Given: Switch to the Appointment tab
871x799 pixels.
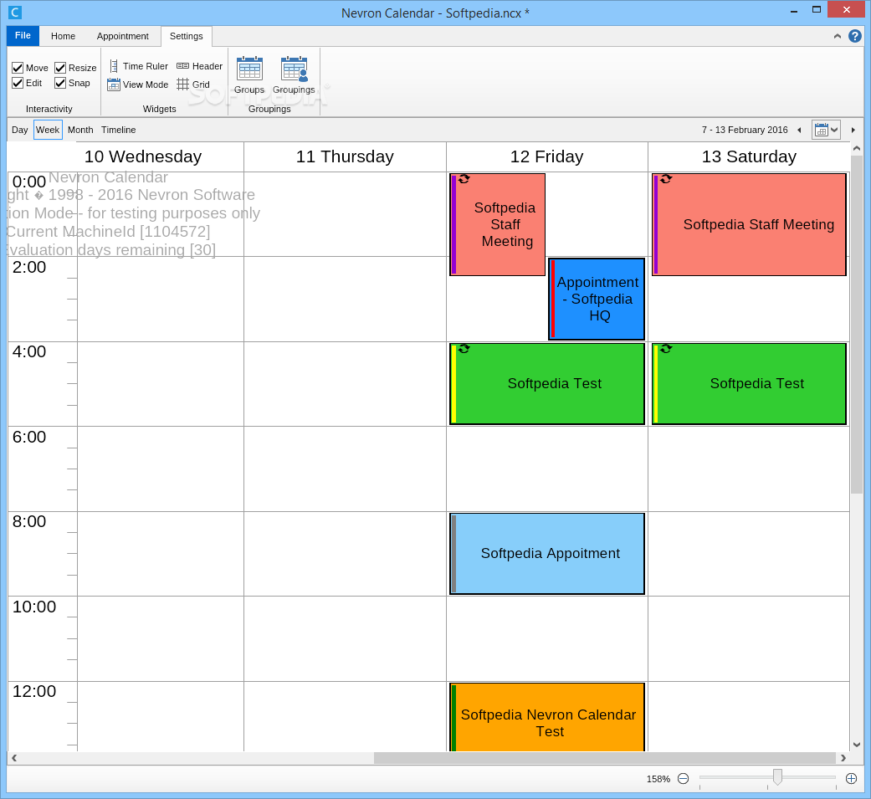Looking at the screenshot, I should coord(123,36).
